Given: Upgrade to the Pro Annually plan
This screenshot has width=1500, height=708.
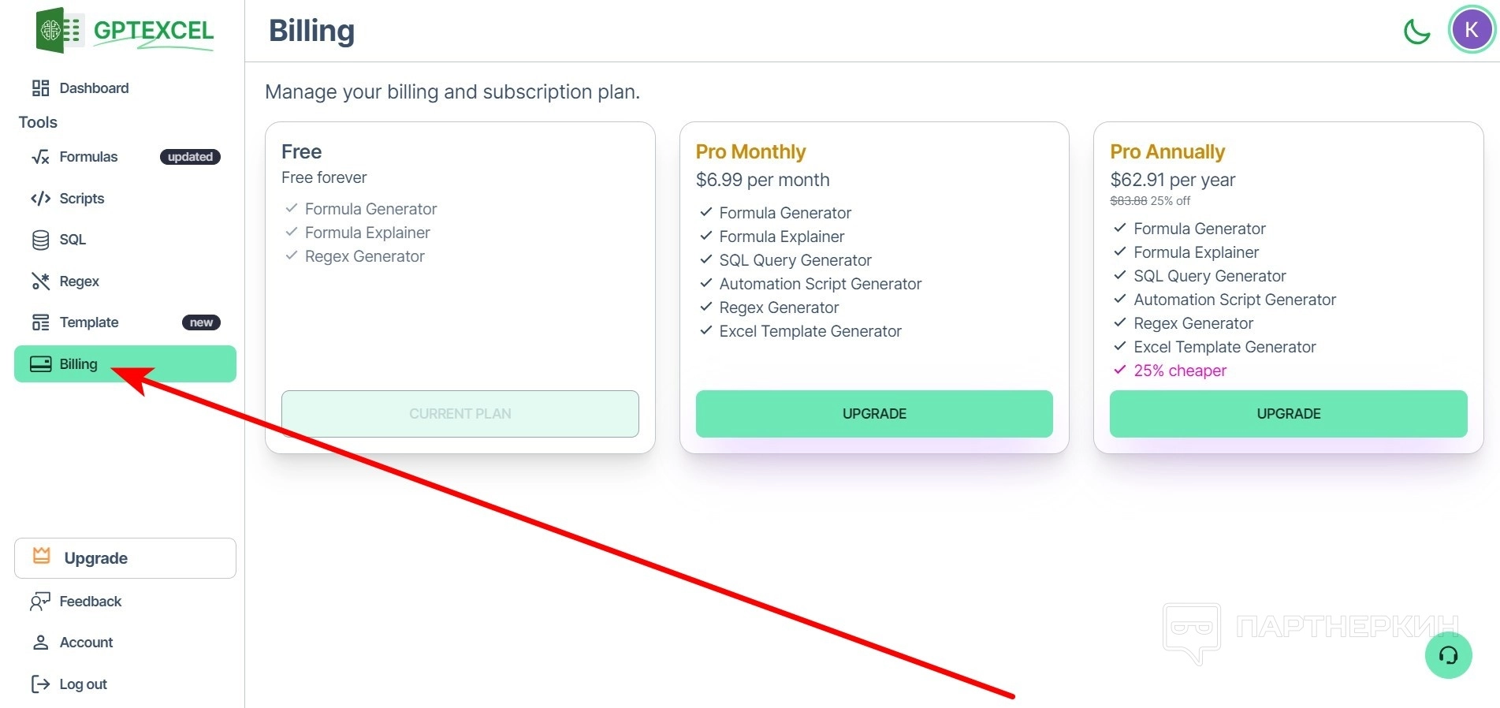Looking at the screenshot, I should point(1288,414).
